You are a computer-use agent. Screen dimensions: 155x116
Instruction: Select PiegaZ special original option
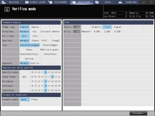(x=56, y=41)
